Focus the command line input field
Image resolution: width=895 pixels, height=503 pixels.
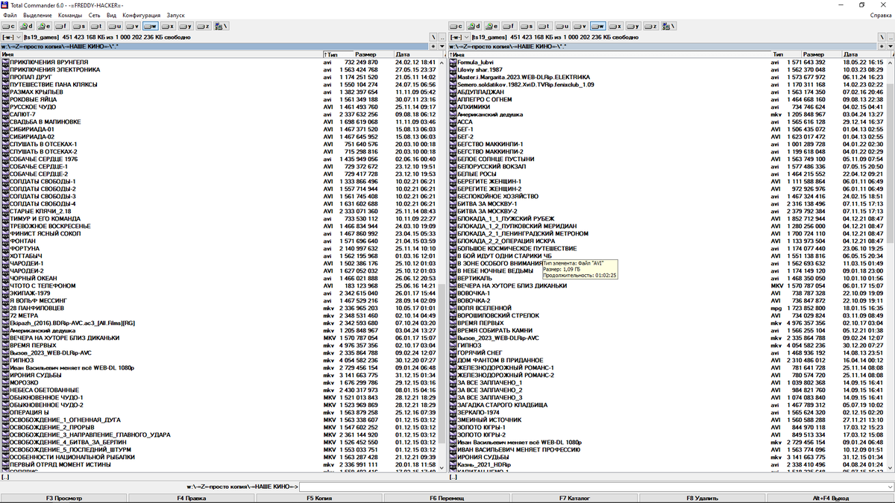596,487
